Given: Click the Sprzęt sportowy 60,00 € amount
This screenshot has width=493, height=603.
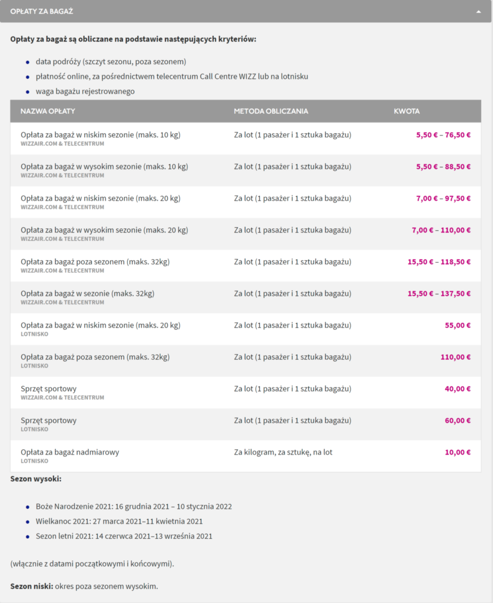Looking at the screenshot, I should coord(458,420).
